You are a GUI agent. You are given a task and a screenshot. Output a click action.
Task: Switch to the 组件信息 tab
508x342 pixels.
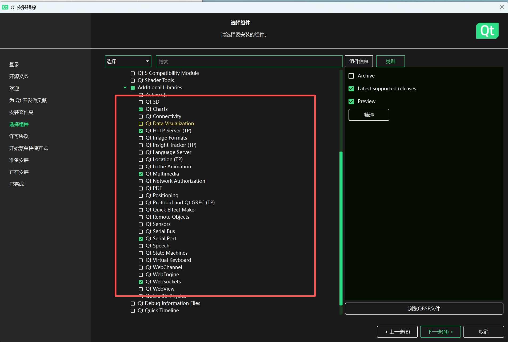(359, 62)
